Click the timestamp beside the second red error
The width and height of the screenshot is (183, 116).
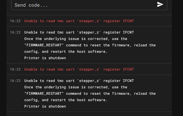[15, 69]
